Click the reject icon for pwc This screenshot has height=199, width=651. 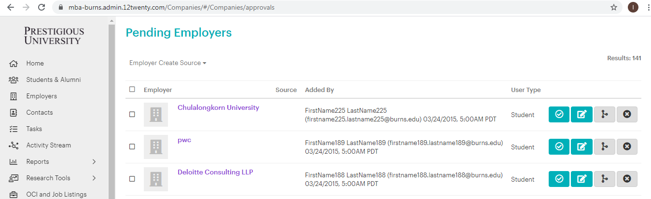click(x=627, y=147)
